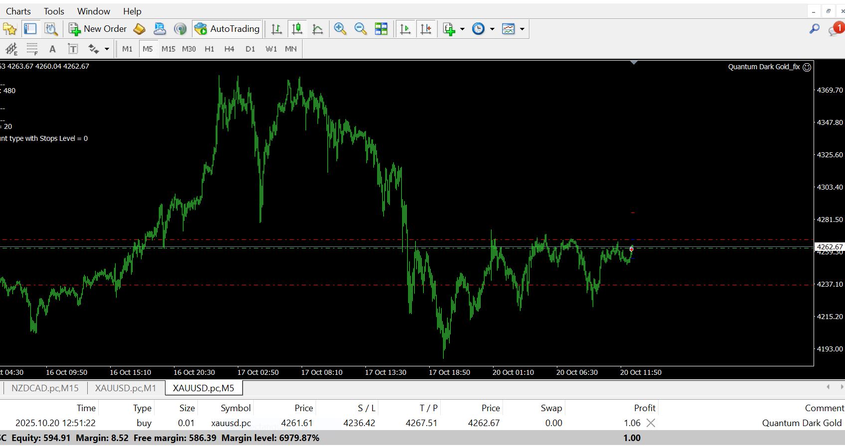Image resolution: width=845 pixels, height=446 pixels.
Task: Switch chart to line chart style
Action: 318,29
